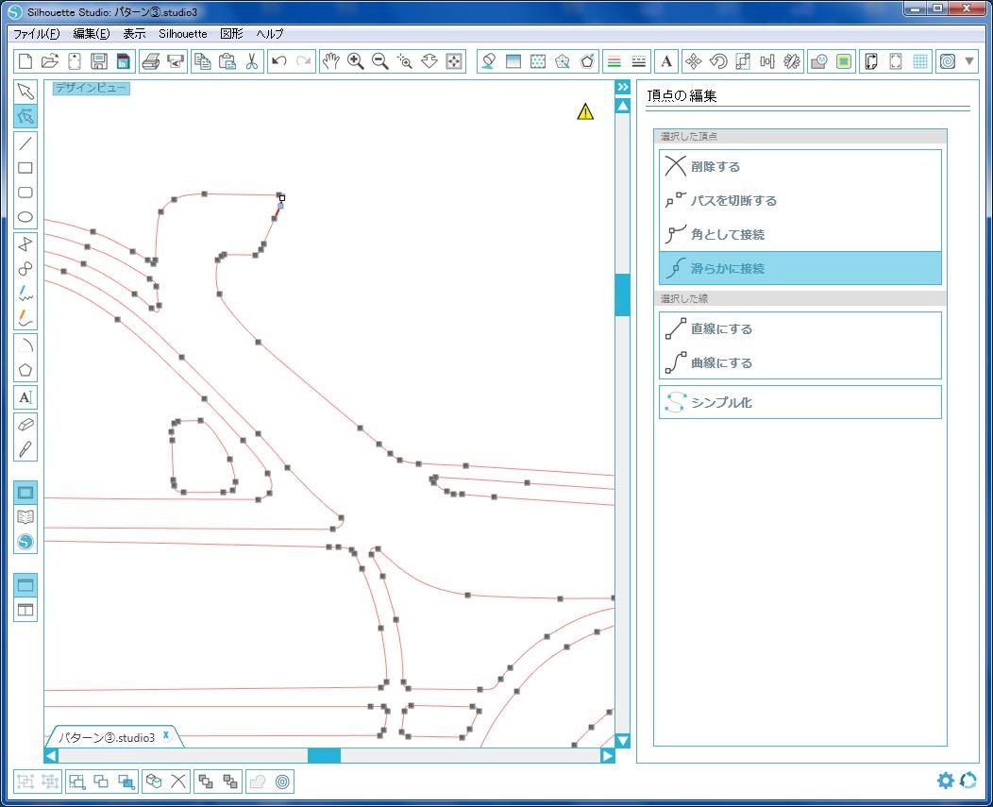Open the Grid settings panel
Viewport: 993px width, 807px height.
920,61
